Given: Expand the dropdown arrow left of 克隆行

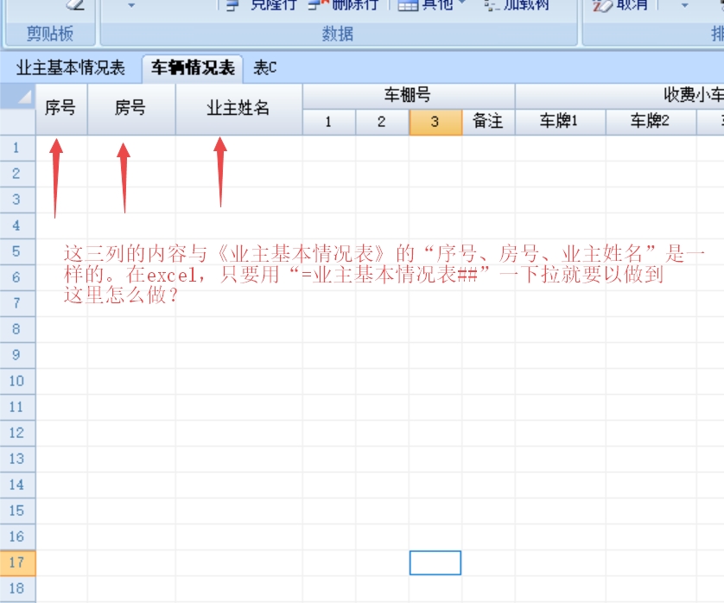Looking at the screenshot, I should tap(131, 5).
